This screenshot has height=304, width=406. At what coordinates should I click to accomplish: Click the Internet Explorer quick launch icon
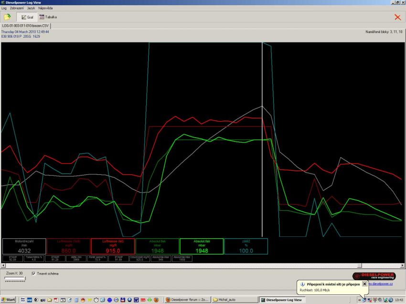point(103,300)
